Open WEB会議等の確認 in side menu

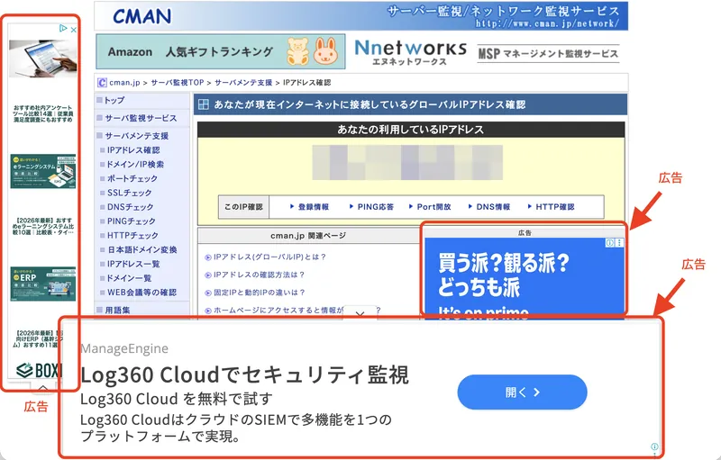(141, 293)
